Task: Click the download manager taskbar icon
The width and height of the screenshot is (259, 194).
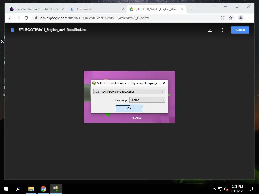Action: 56,189
